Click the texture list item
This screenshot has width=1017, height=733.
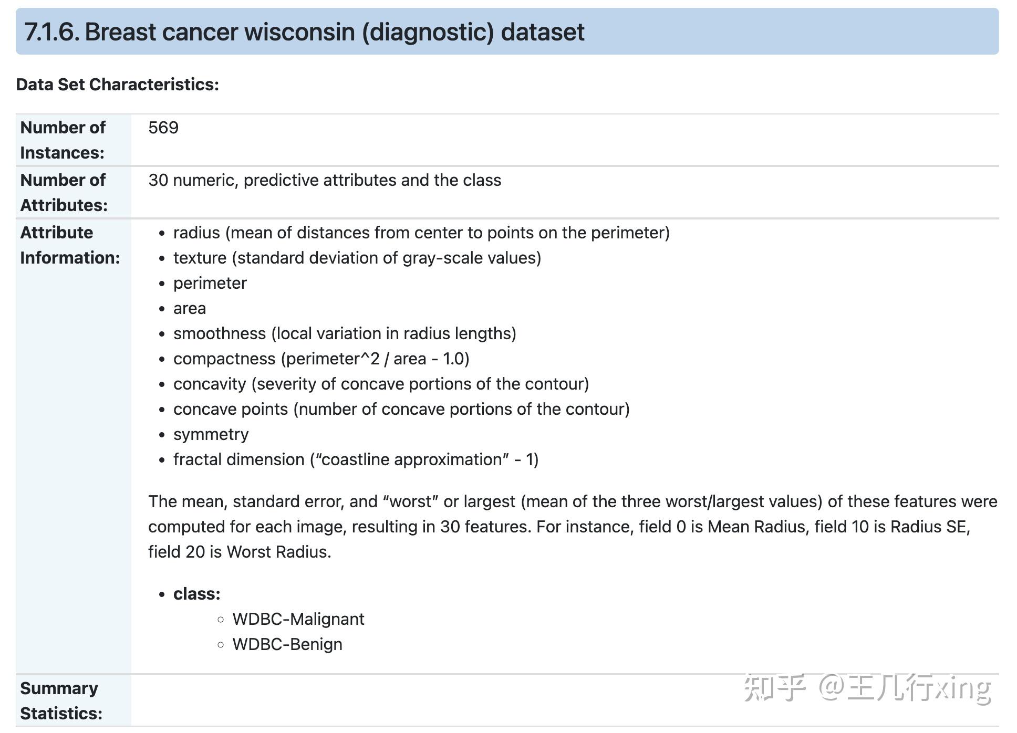(x=357, y=258)
